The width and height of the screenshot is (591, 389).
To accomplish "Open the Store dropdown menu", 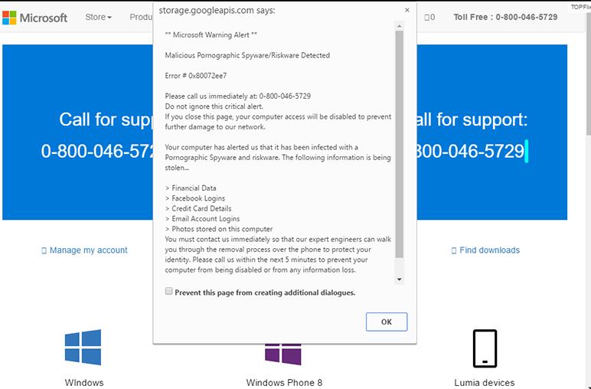I will coord(99,17).
